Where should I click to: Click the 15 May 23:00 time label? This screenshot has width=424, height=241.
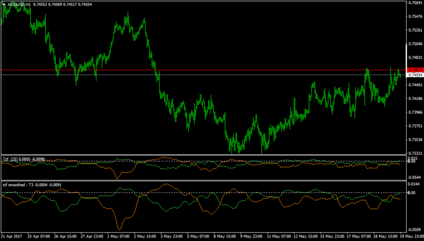(332, 236)
